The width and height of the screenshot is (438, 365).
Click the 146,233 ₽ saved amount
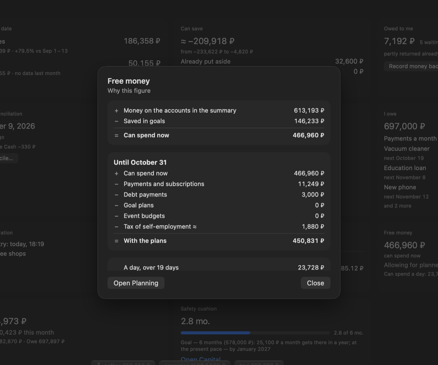309,121
